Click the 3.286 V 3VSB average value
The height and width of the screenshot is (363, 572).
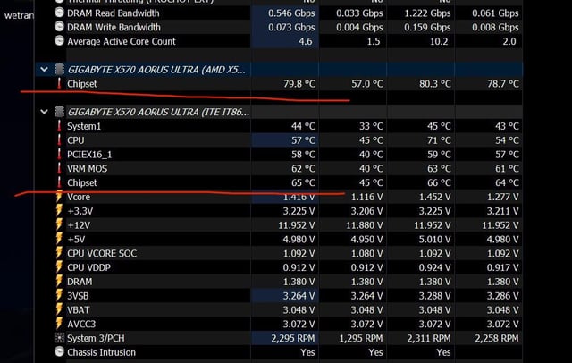point(502,296)
